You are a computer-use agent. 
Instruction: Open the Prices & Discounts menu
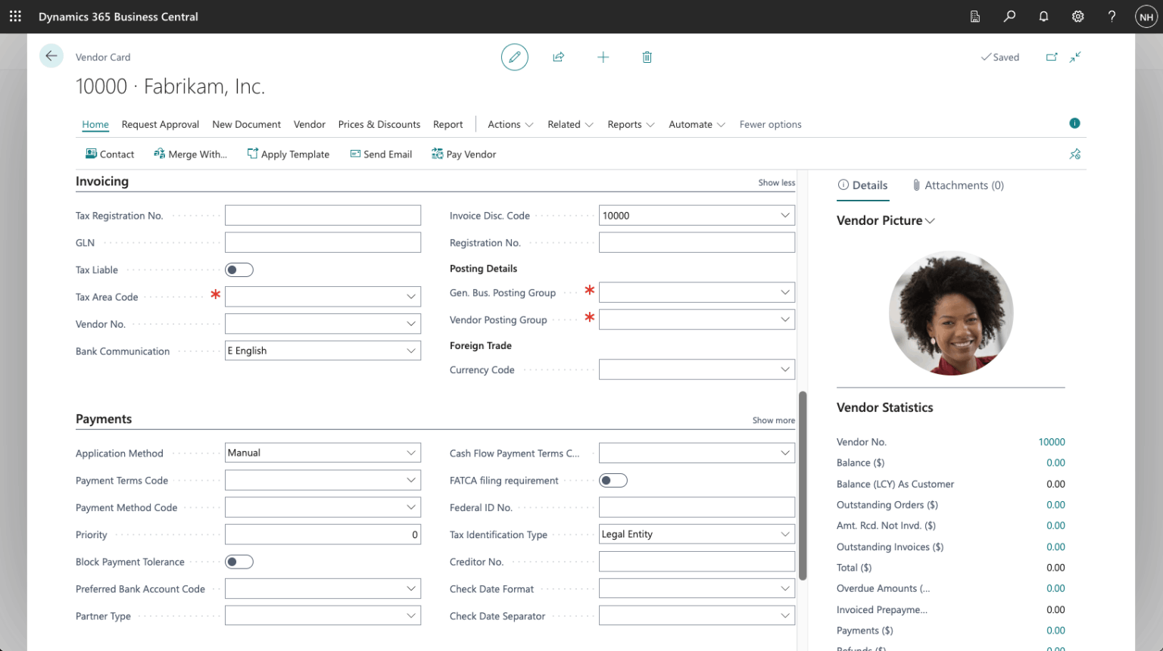(379, 124)
